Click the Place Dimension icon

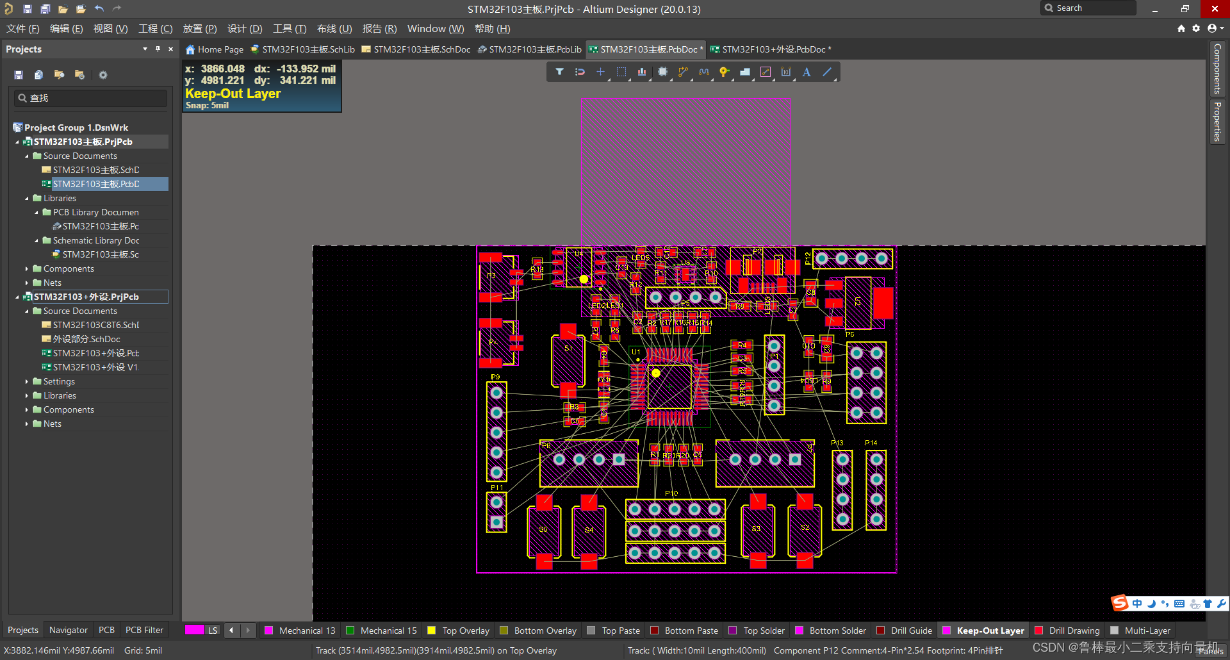click(x=786, y=72)
